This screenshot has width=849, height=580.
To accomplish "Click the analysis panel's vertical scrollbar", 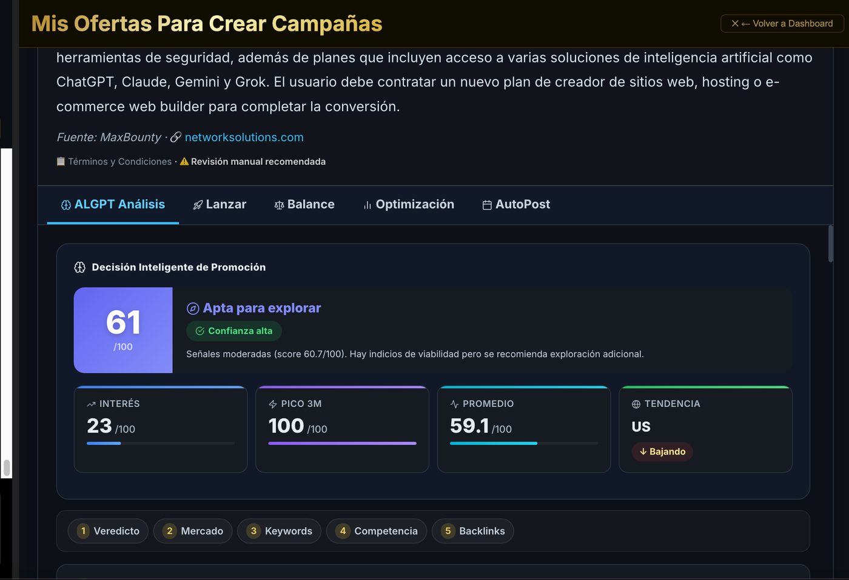I will point(830,244).
